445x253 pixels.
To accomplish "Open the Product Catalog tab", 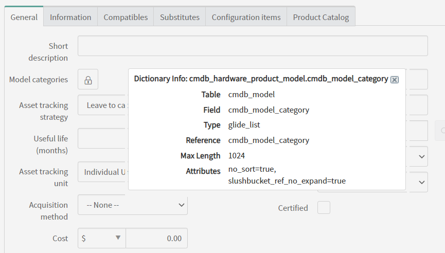I will tap(321, 17).
